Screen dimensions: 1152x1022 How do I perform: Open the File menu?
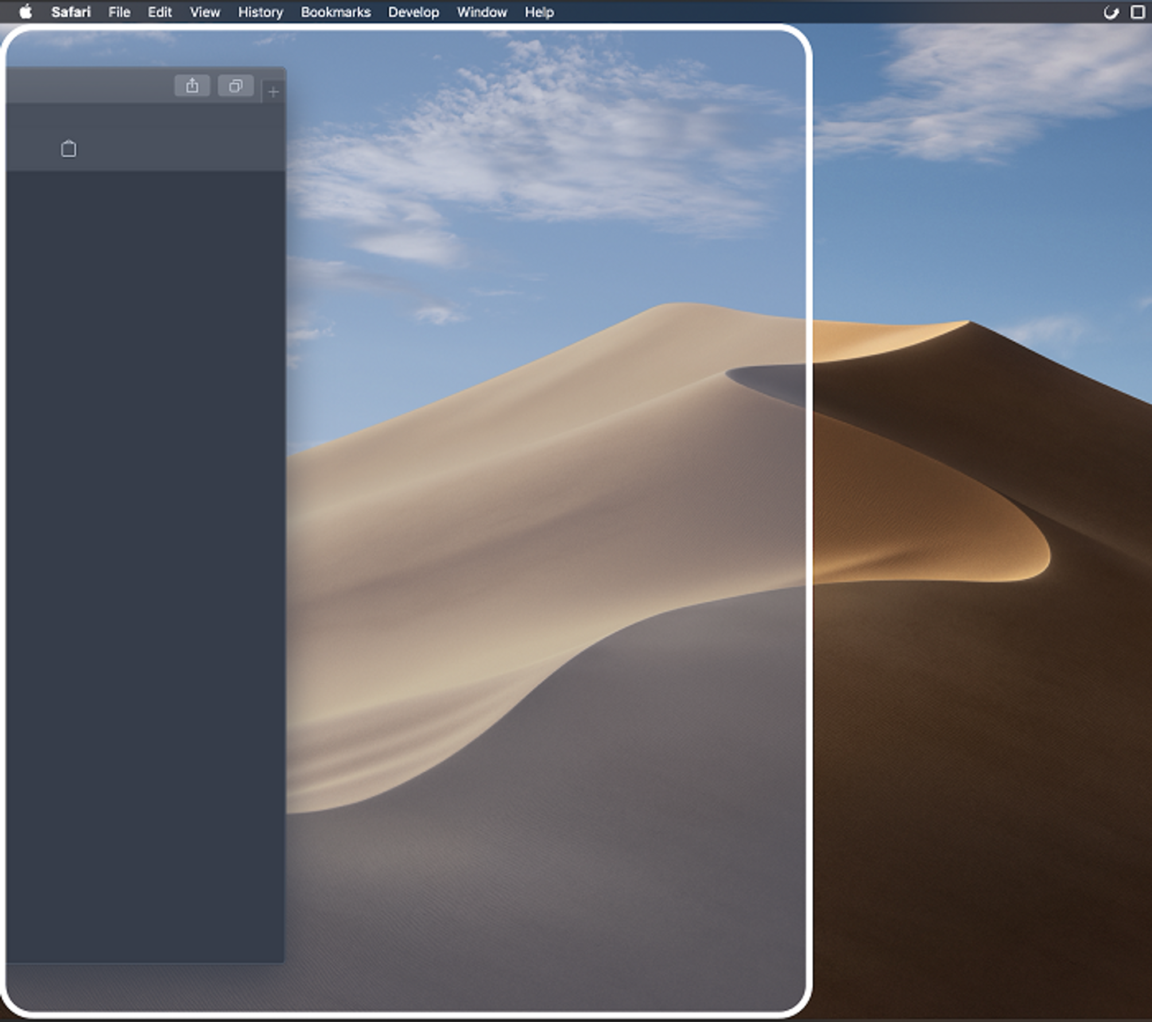tap(119, 12)
